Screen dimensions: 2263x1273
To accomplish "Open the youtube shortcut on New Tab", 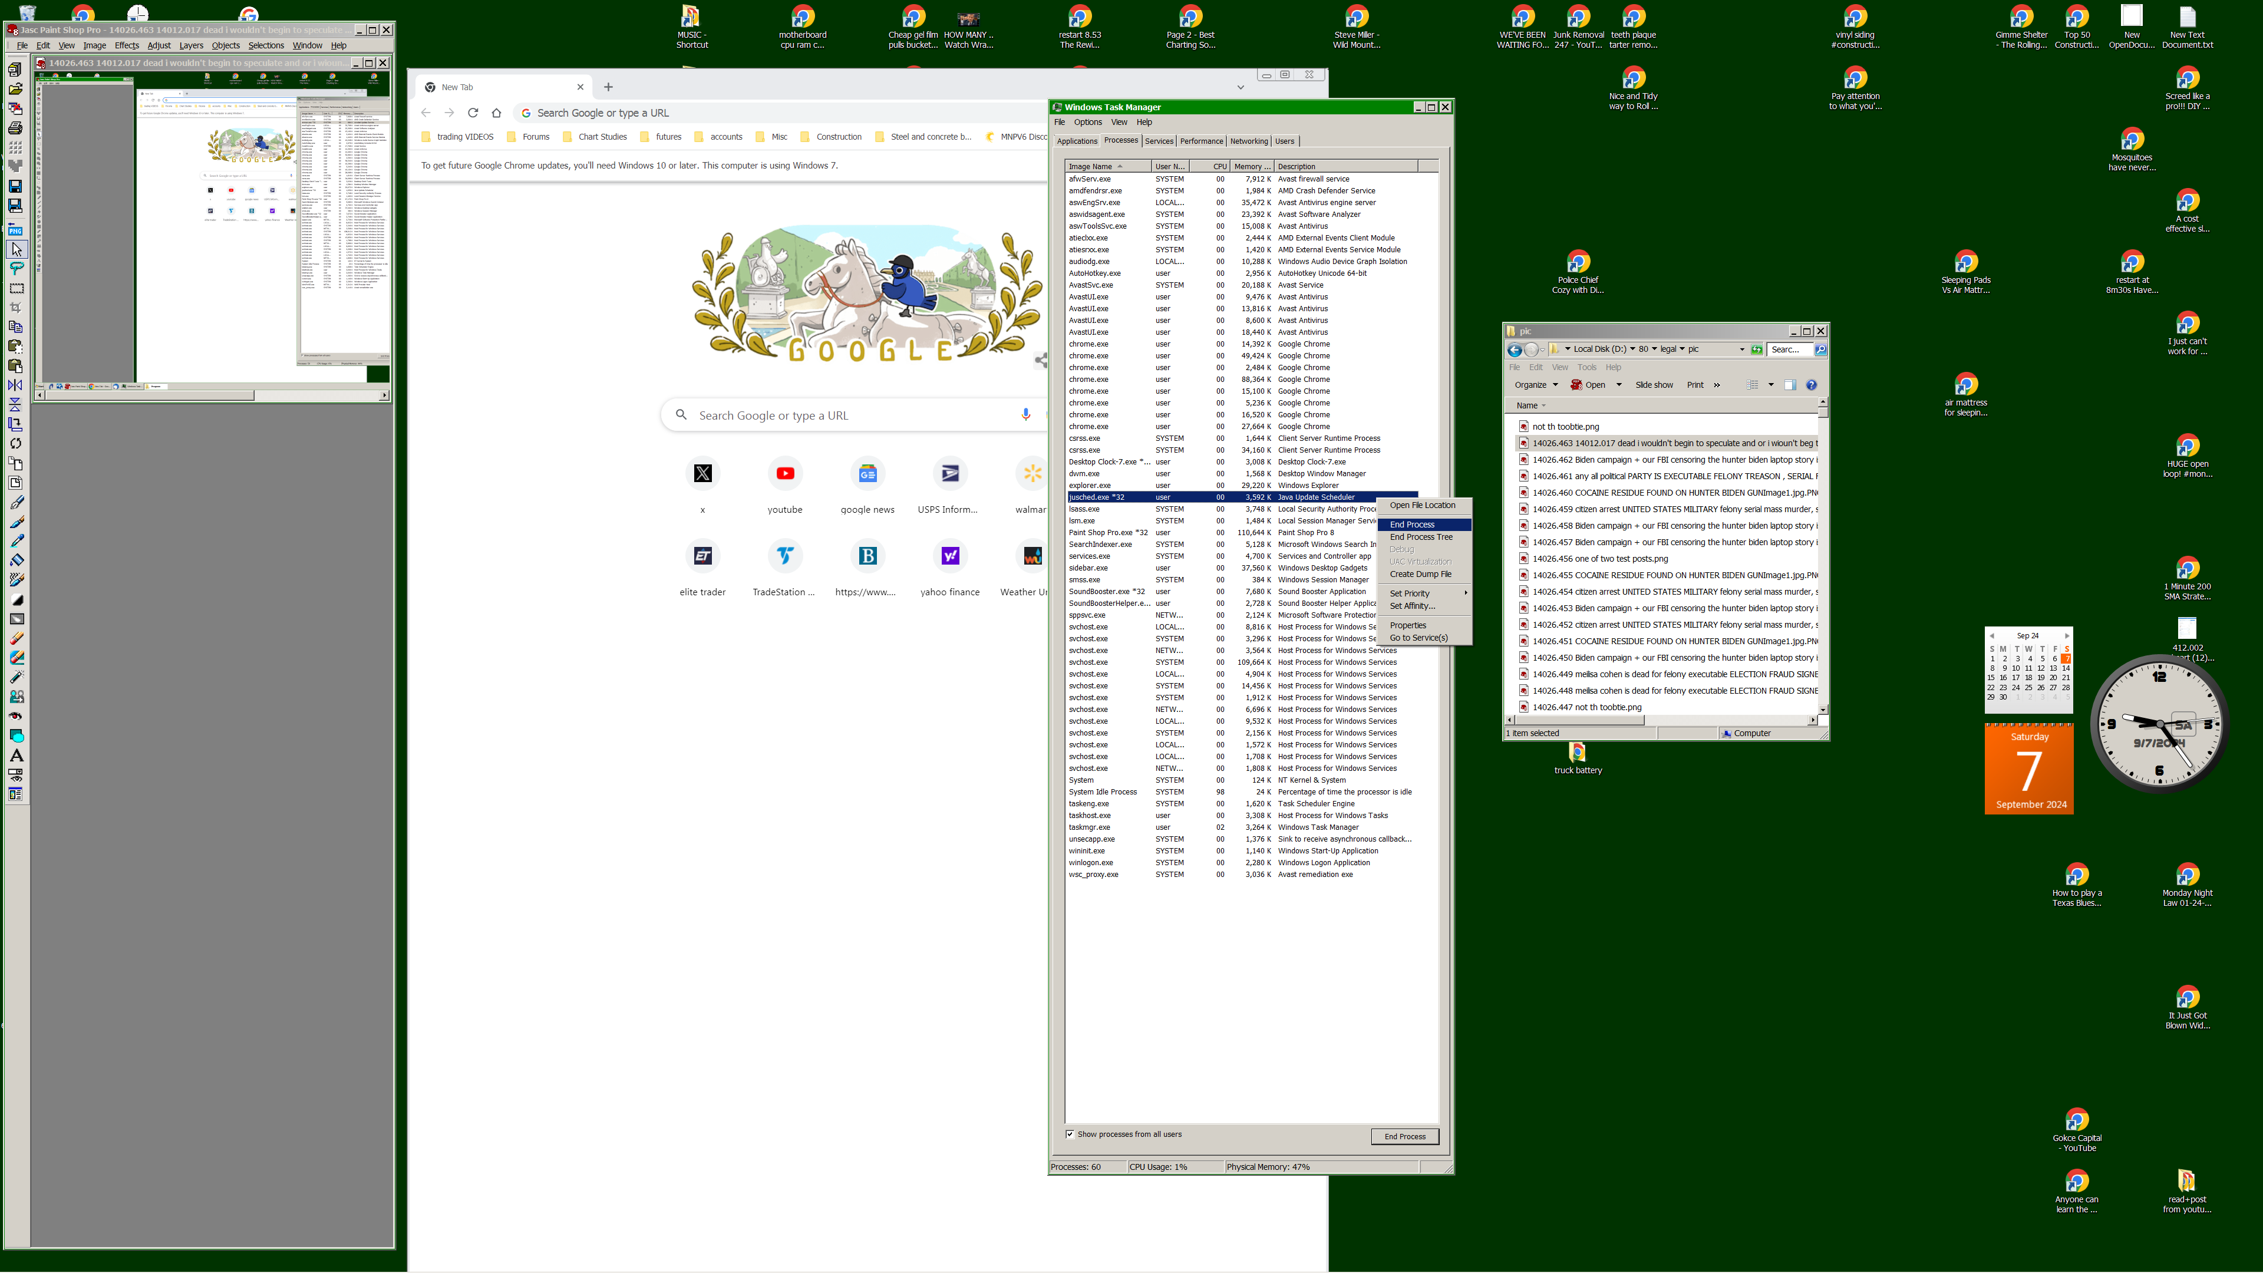I will coord(784,474).
